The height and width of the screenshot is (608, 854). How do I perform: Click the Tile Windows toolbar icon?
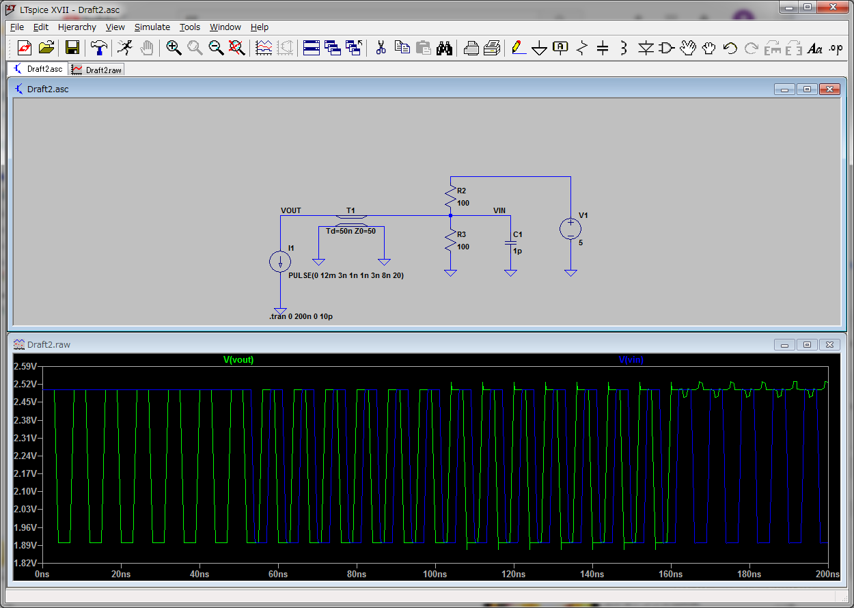coord(312,48)
